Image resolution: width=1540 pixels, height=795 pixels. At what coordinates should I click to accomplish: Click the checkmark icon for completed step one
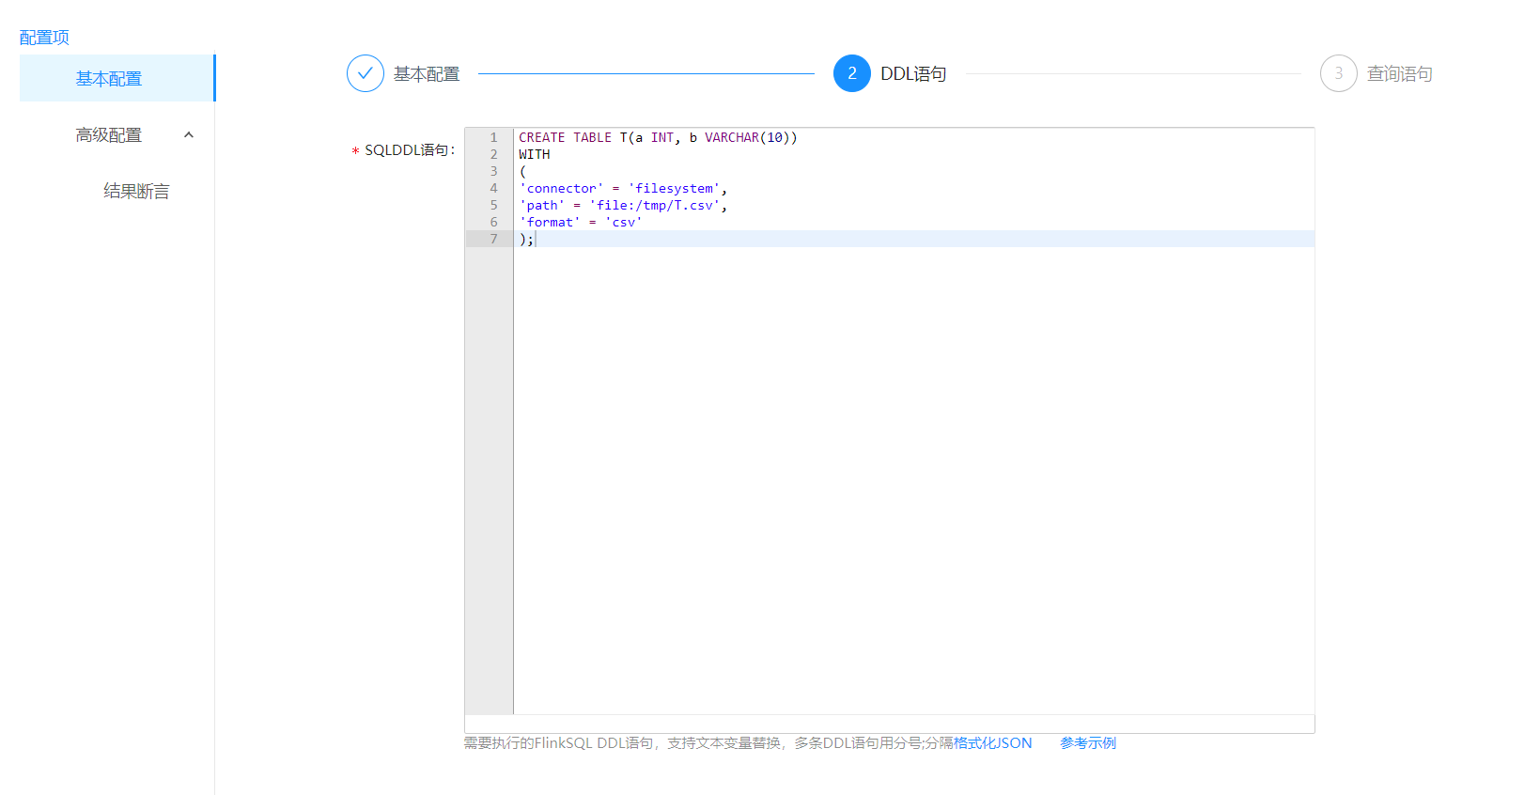click(x=365, y=73)
